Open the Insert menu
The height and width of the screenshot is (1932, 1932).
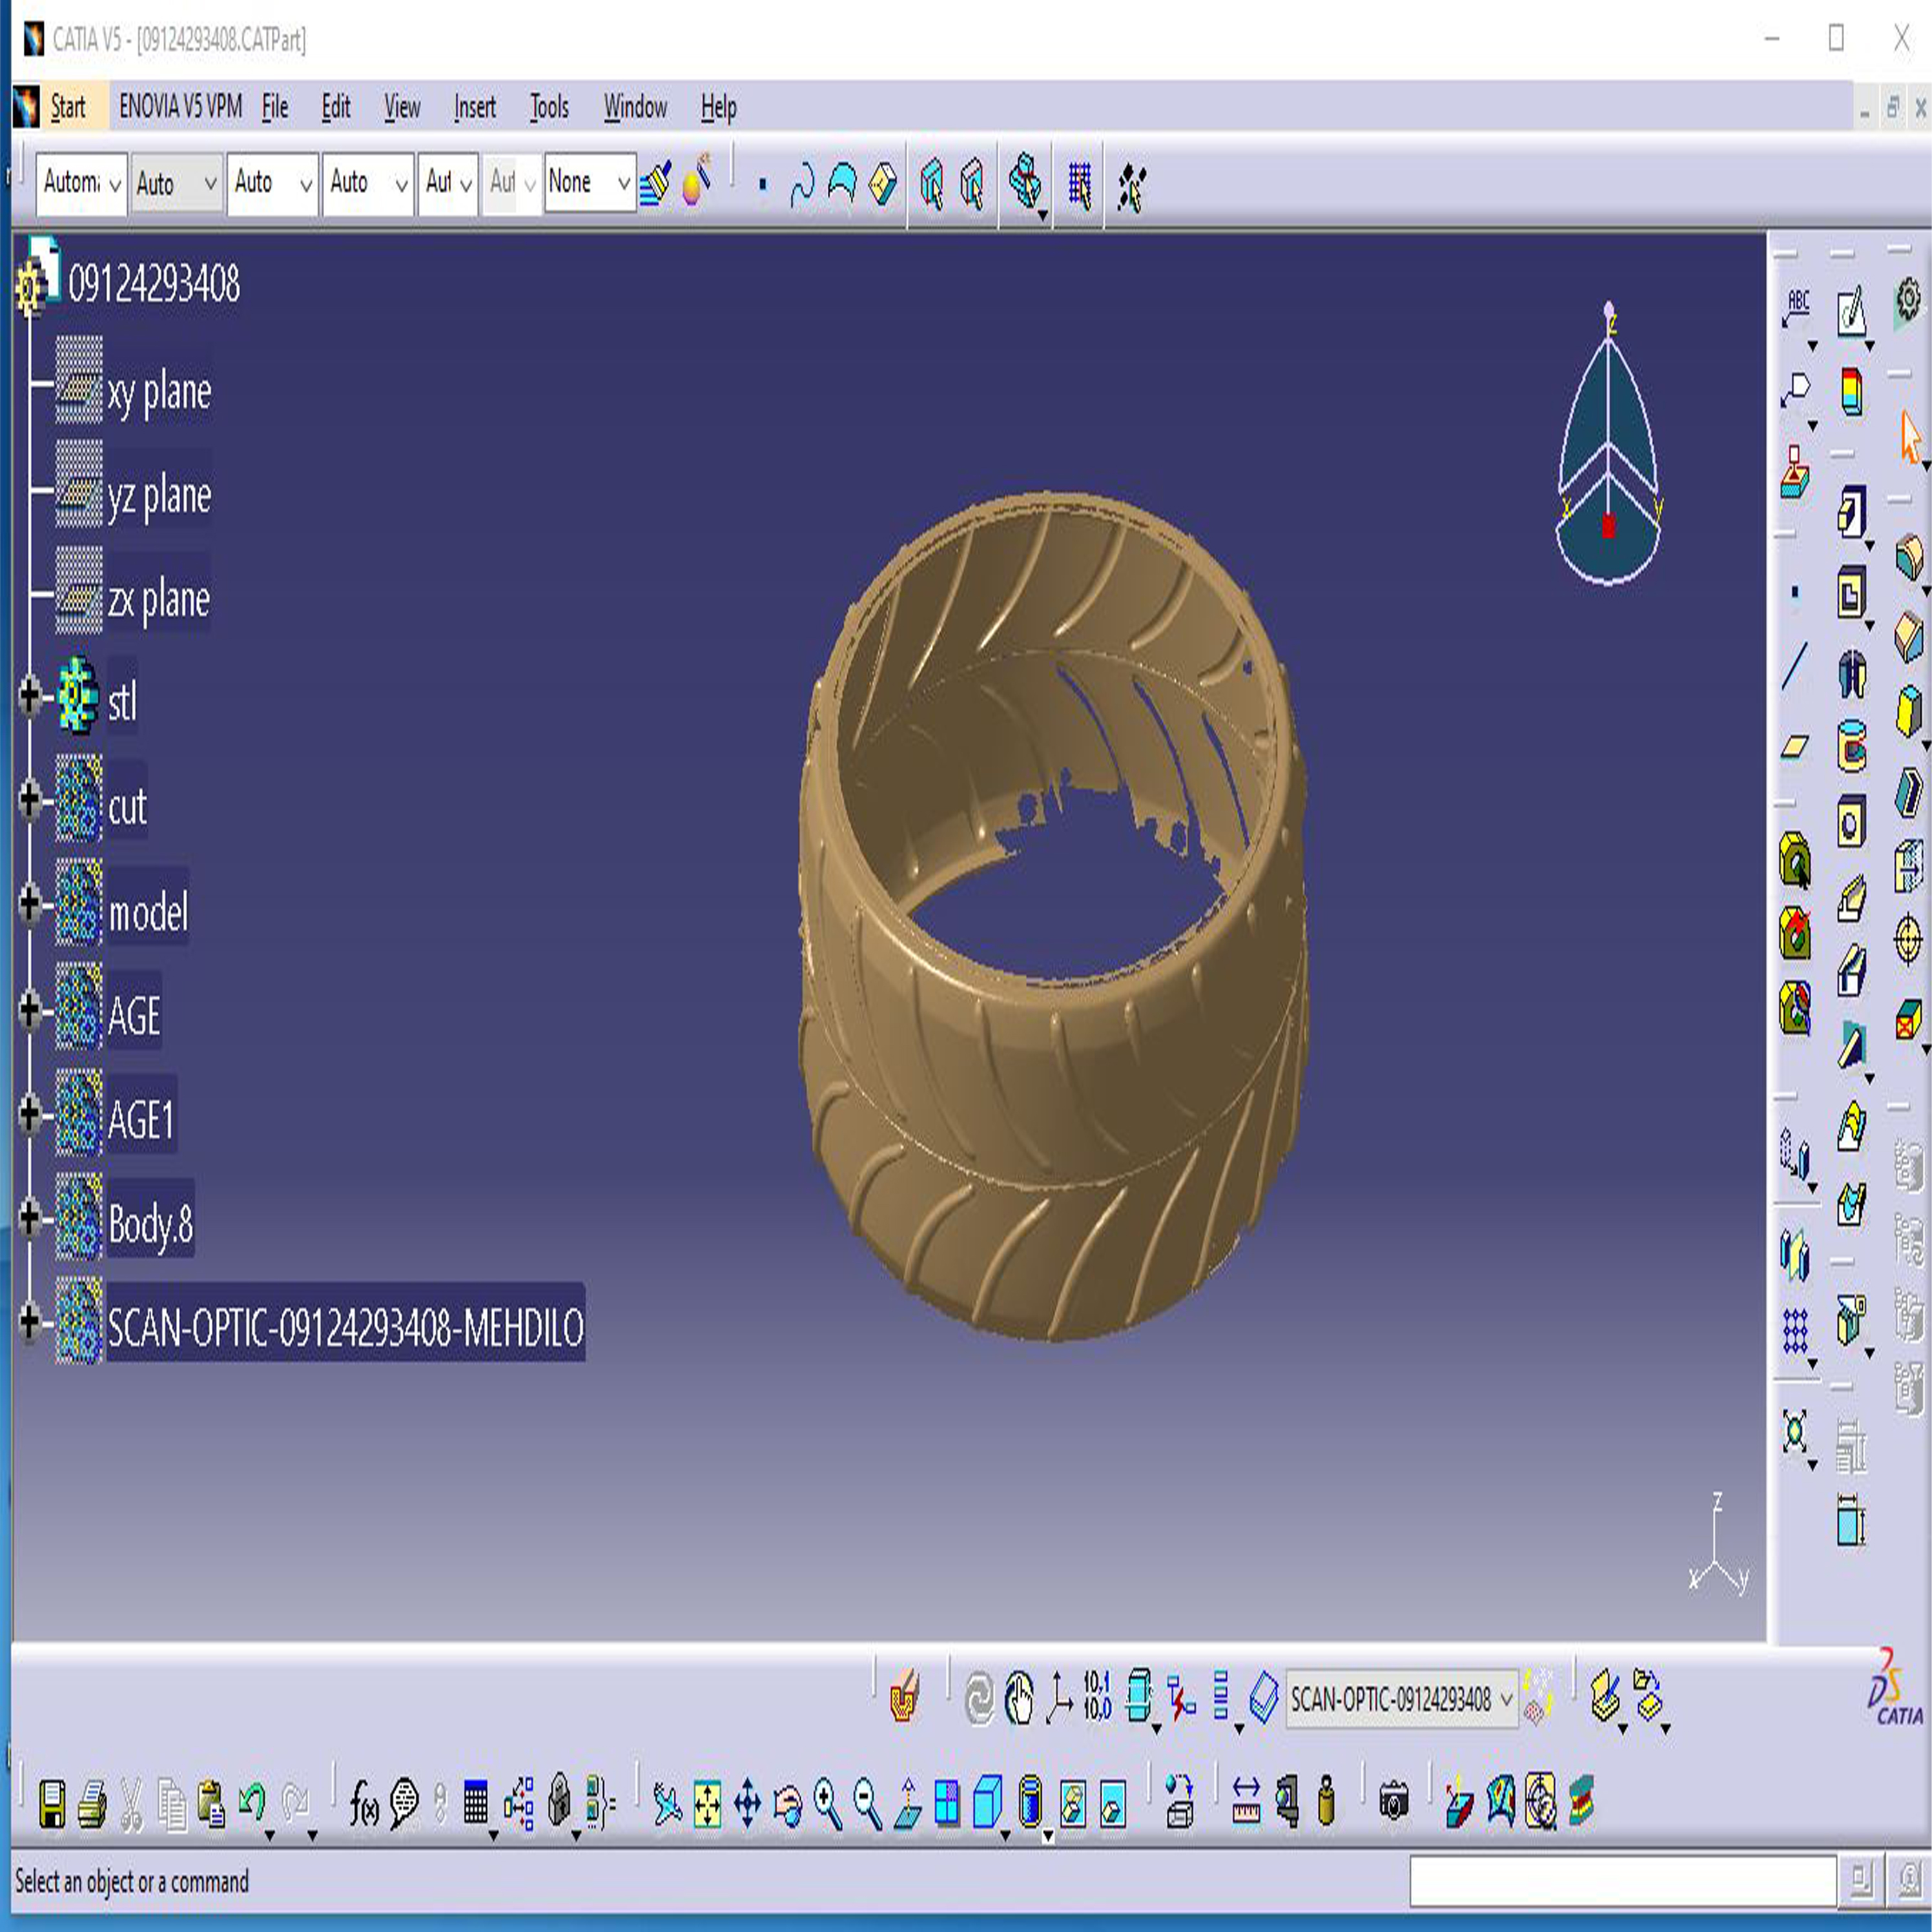coord(475,107)
